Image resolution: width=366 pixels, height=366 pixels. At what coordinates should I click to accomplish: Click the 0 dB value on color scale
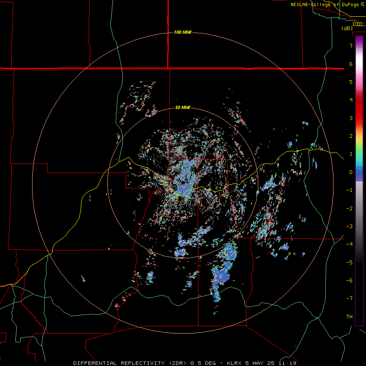pos(351,172)
